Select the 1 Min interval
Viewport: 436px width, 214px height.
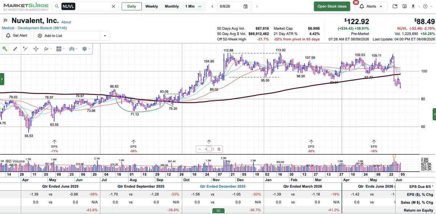pyautogui.click(x=190, y=6)
